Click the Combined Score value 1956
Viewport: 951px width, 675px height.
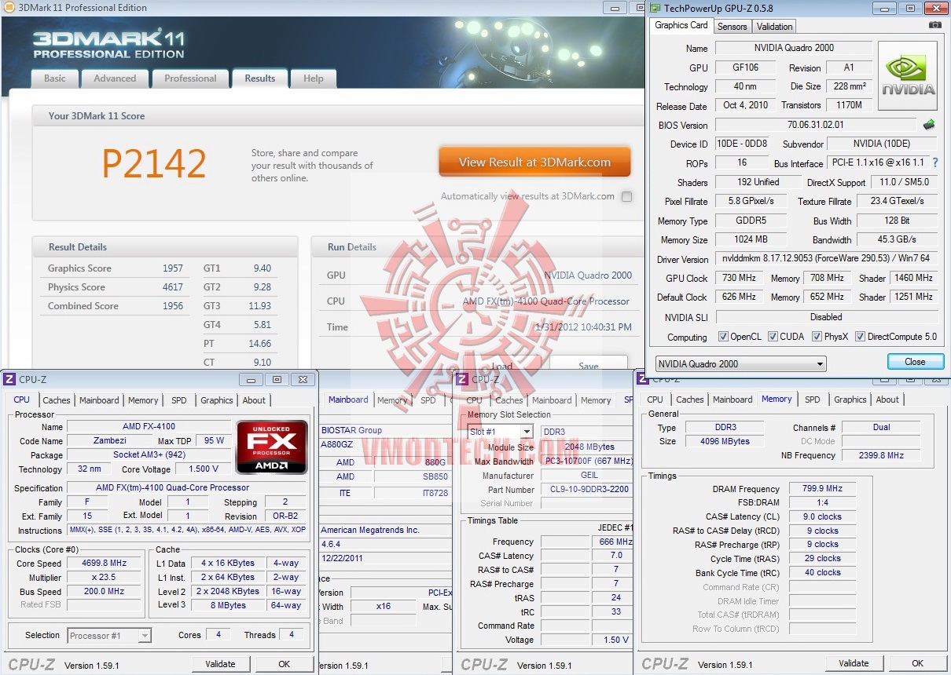pyautogui.click(x=173, y=306)
